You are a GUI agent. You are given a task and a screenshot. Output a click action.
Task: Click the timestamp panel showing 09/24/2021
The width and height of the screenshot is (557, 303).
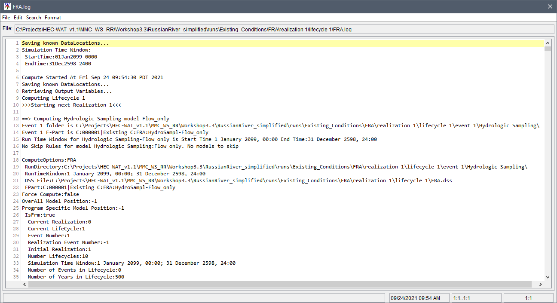pyautogui.click(x=419, y=297)
